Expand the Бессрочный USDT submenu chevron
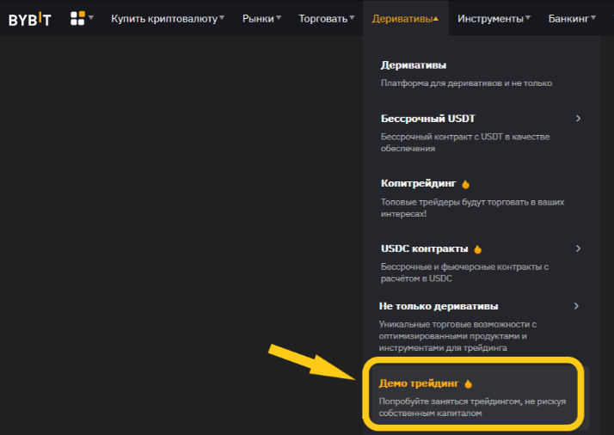Screen dimensions: 614x435 pyautogui.click(x=578, y=119)
